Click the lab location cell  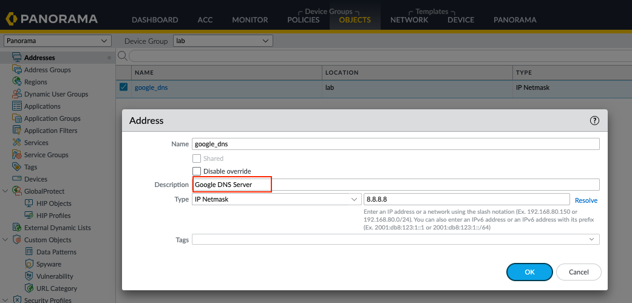coord(329,87)
